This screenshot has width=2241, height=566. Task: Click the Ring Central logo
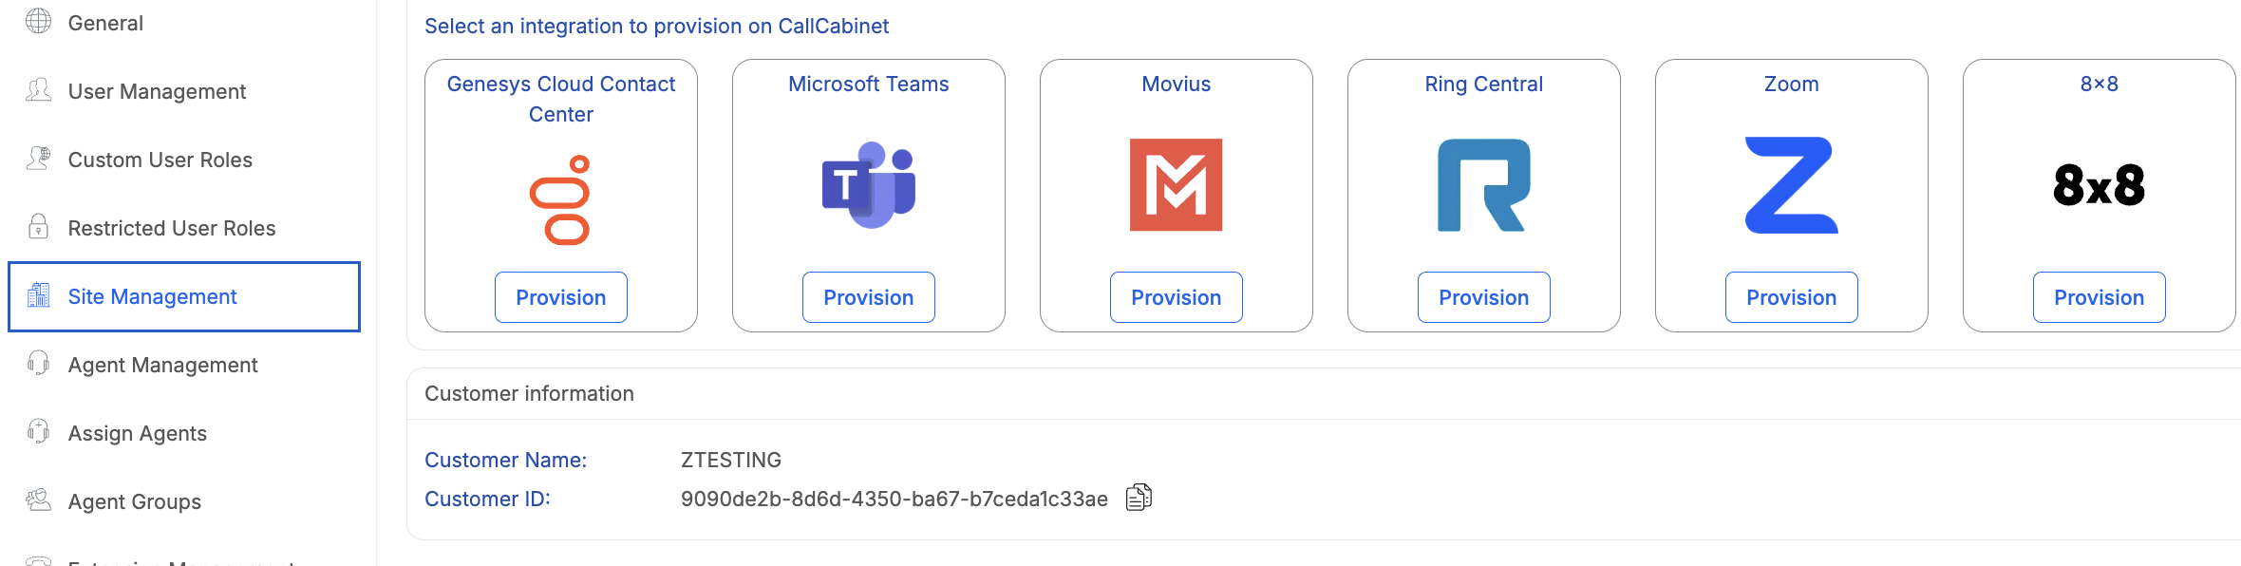pyautogui.click(x=1483, y=185)
